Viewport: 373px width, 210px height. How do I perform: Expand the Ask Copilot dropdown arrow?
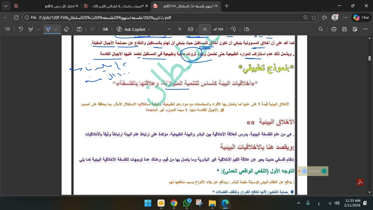149,29
